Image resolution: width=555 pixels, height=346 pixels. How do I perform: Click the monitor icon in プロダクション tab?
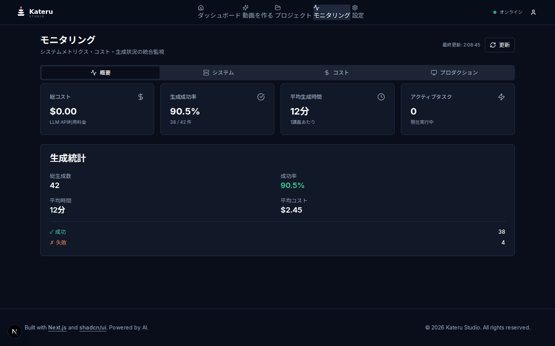434,73
